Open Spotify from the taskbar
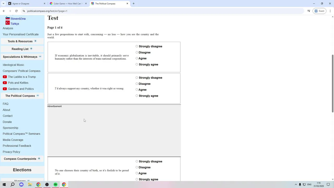This screenshot has width=334, height=188. [55, 185]
